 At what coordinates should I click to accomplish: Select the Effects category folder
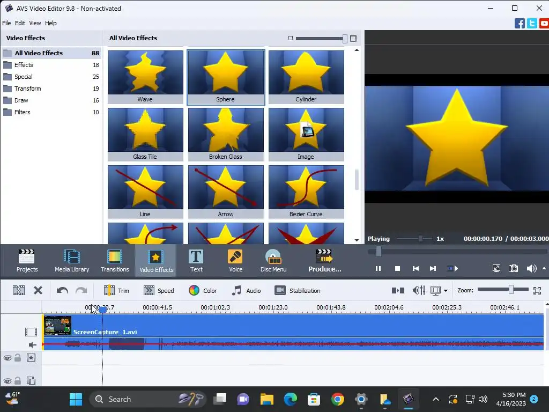tap(51, 65)
